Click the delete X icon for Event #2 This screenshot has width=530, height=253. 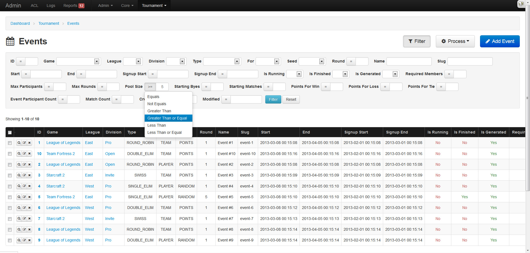point(30,165)
